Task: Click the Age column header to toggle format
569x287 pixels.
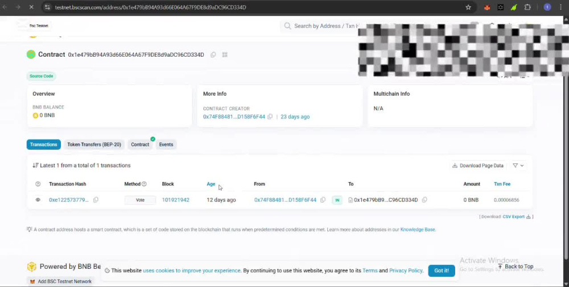Action: 211,184
